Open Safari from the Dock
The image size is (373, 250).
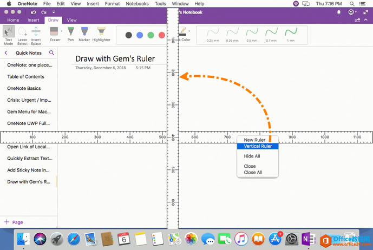[x=74, y=239]
